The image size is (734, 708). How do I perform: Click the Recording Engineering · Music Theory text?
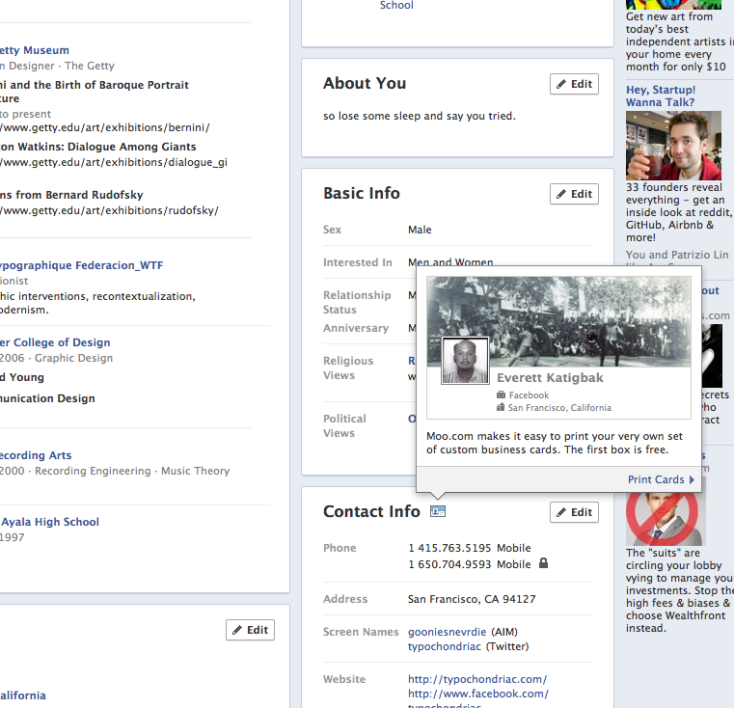click(132, 471)
